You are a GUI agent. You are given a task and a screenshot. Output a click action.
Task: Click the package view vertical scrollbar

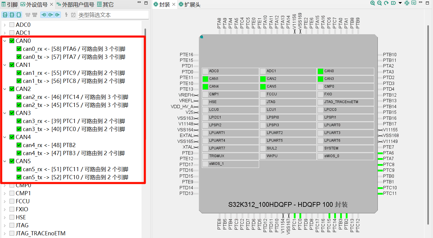pos(428,125)
